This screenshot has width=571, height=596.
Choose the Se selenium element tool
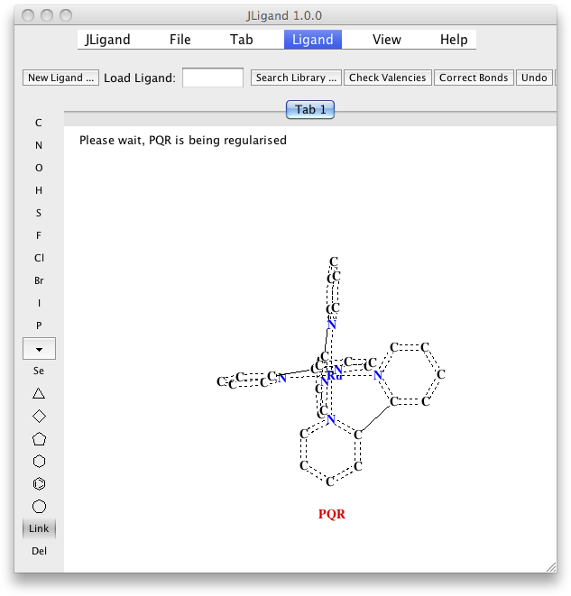pos(39,371)
